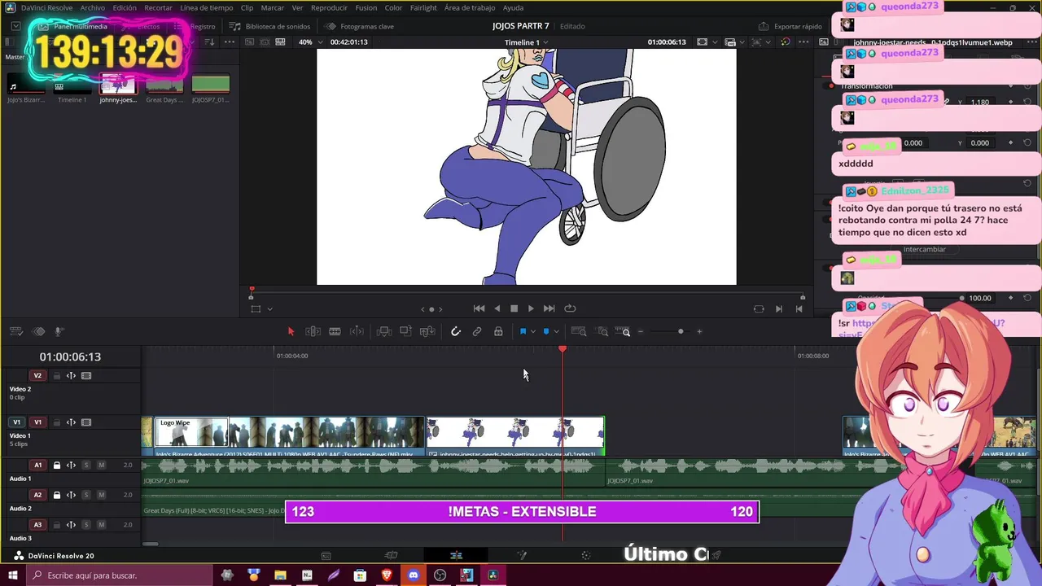Open the Timeline 1 name dropdown
The image size is (1042, 586).
[x=526, y=42]
